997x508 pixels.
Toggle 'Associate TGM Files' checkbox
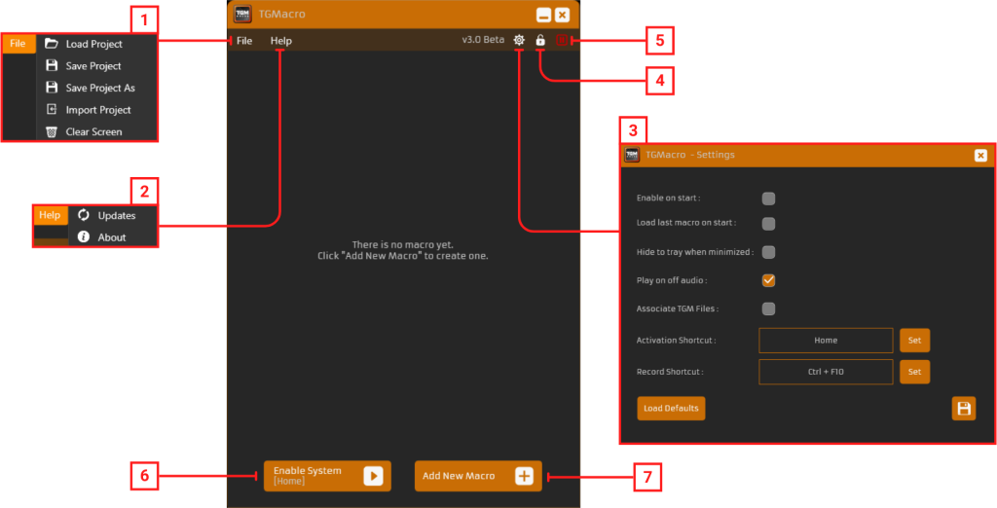click(x=768, y=309)
